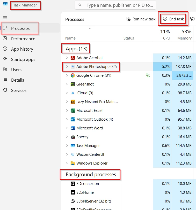Click the End task button
This screenshot has width=196, height=210.
point(173,19)
